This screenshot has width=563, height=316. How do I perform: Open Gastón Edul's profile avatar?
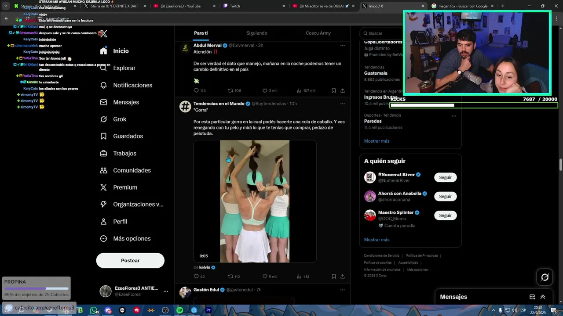click(x=185, y=292)
